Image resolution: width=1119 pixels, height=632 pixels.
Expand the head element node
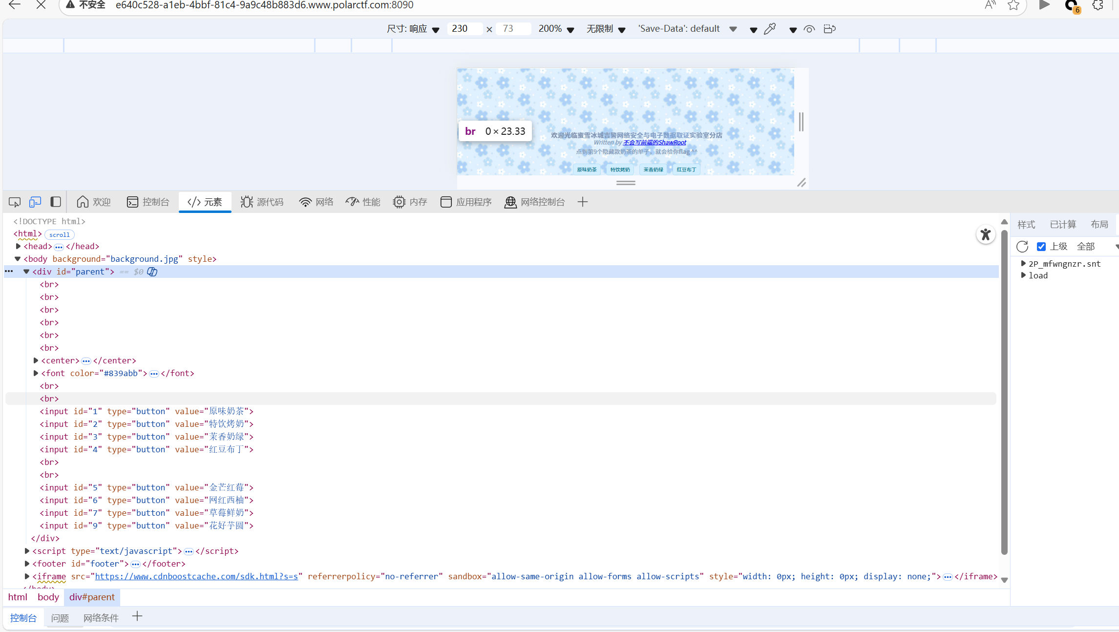point(19,246)
